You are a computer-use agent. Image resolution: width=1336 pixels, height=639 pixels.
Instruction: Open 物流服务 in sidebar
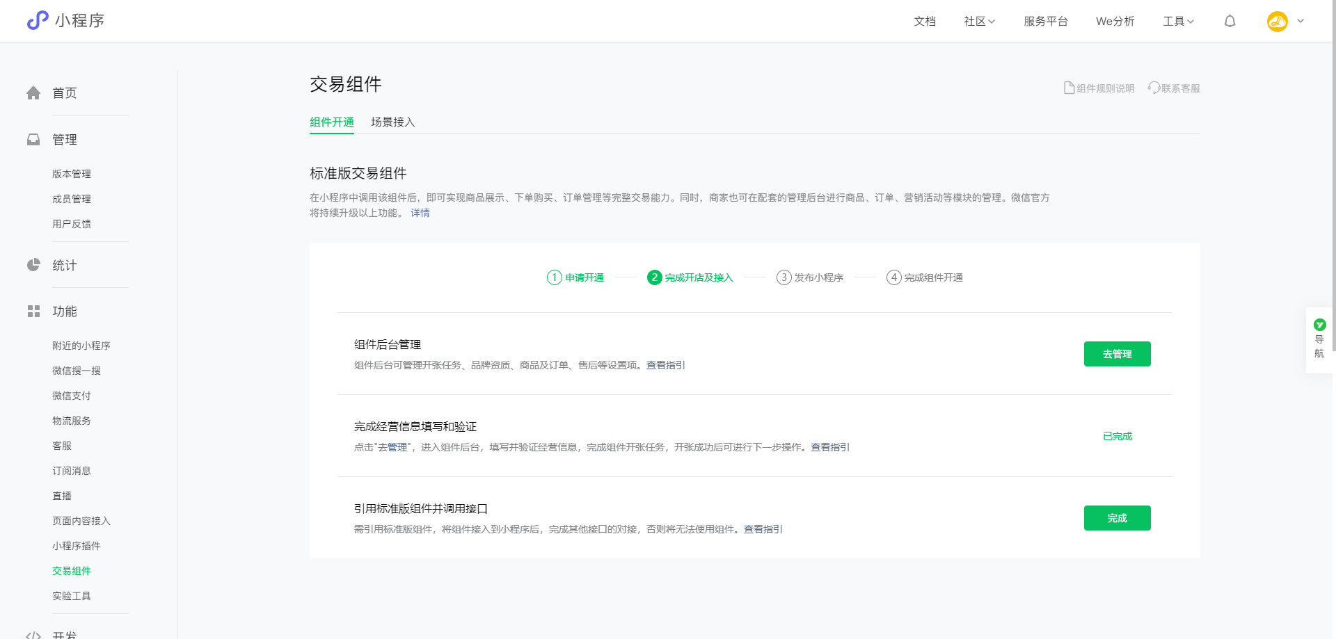pos(72,421)
